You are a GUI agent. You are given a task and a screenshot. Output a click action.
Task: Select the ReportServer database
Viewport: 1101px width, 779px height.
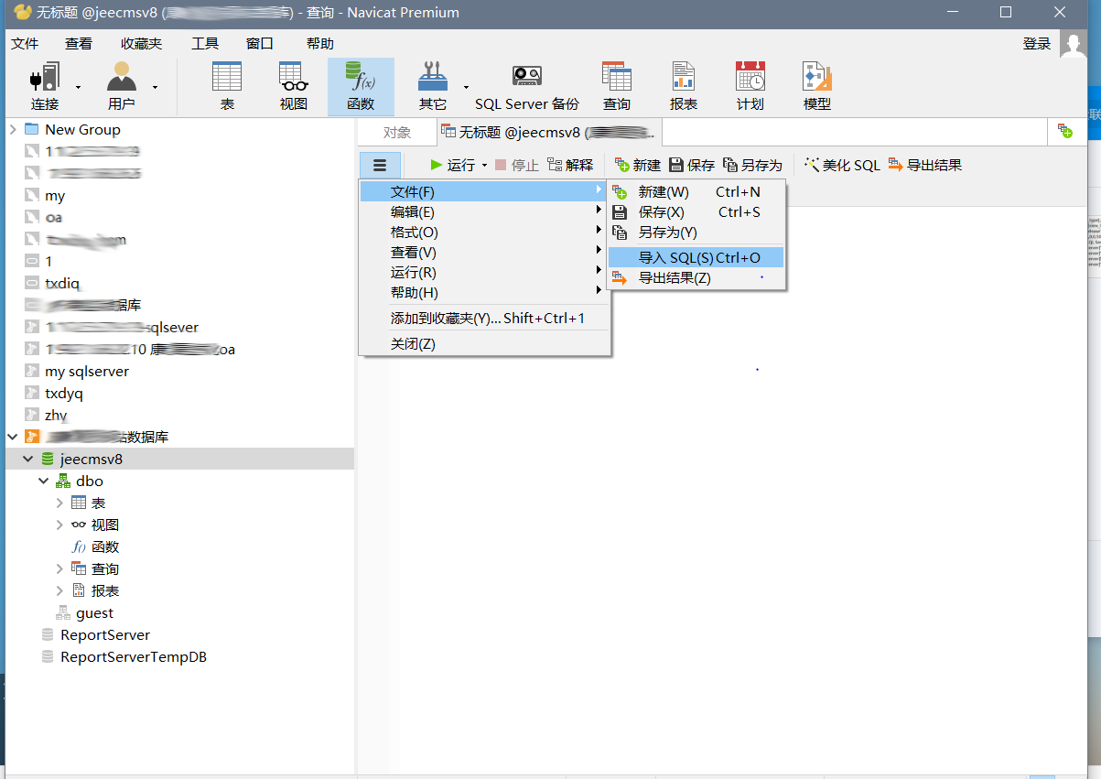(x=105, y=634)
